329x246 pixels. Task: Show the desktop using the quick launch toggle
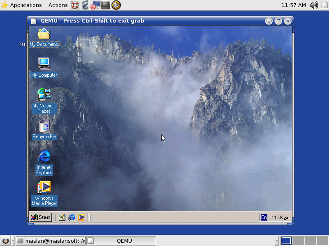(62, 217)
